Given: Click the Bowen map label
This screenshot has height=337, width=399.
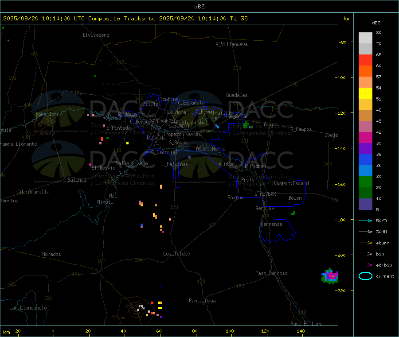Looking at the screenshot, I should click(x=295, y=198).
